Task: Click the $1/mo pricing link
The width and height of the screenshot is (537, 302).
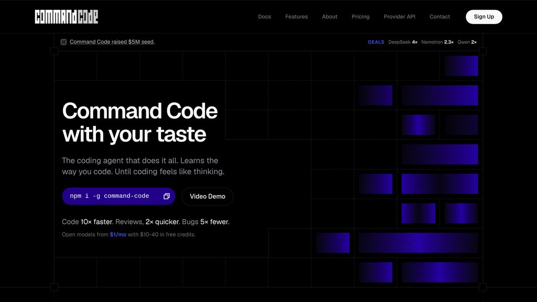Action: click(118, 234)
